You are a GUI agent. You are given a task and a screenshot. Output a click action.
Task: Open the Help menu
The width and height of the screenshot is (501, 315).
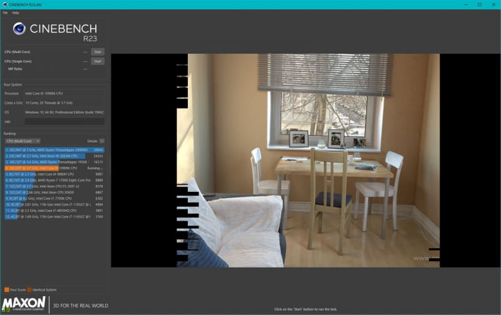tap(16, 12)
